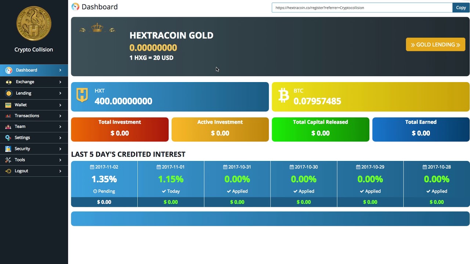
Task: Expand the Exchange menu chevron
Action: click(60, 82)
